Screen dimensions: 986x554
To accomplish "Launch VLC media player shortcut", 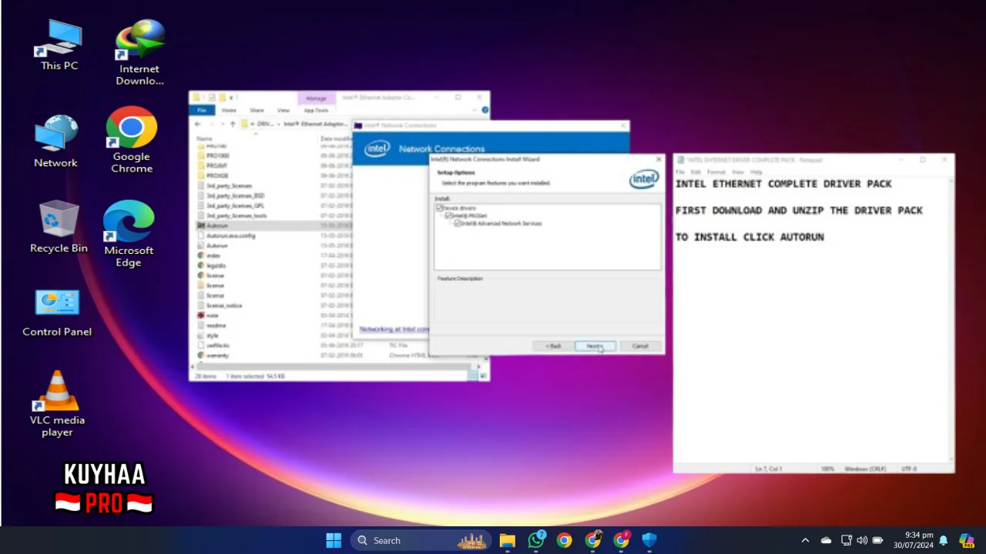I will point(57,404).
